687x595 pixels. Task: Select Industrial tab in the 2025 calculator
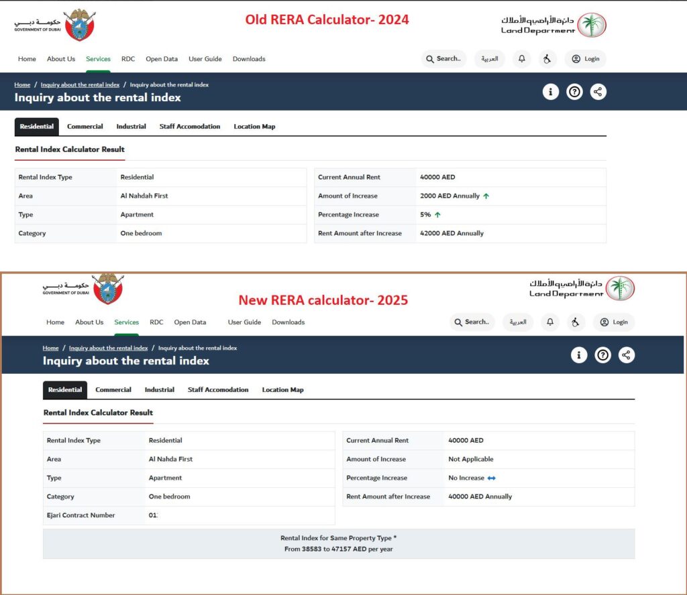click(x=160, y=390)
